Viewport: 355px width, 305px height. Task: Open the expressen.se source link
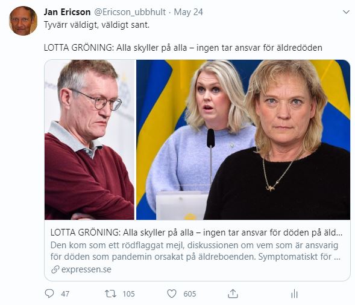tap(86, 269)
